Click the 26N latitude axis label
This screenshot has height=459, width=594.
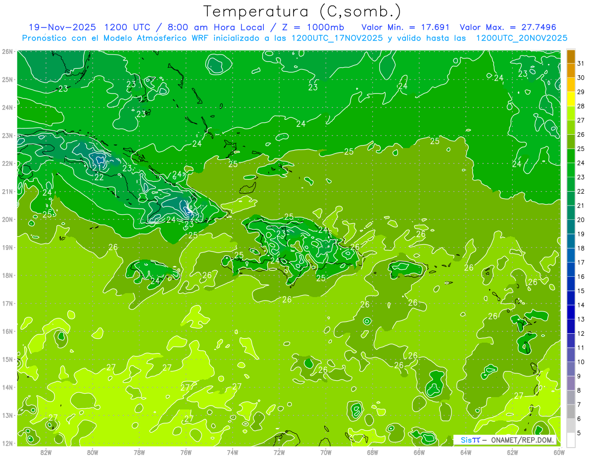[7, 51]
